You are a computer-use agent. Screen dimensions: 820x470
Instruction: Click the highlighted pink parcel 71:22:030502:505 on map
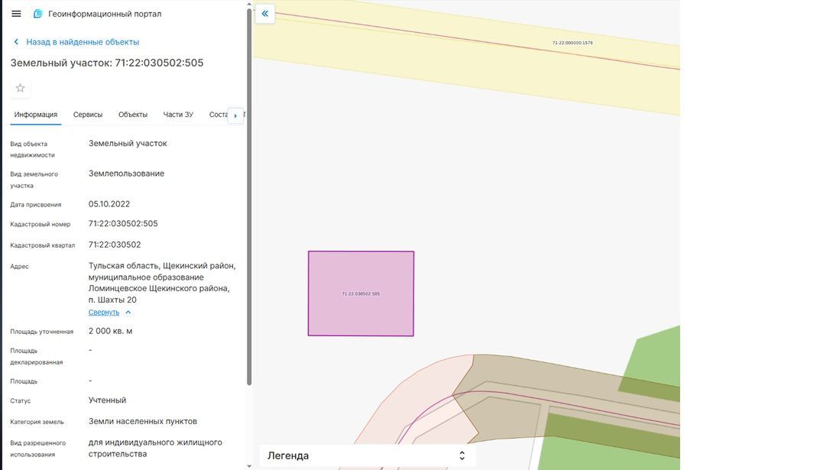tap(361, 293)
